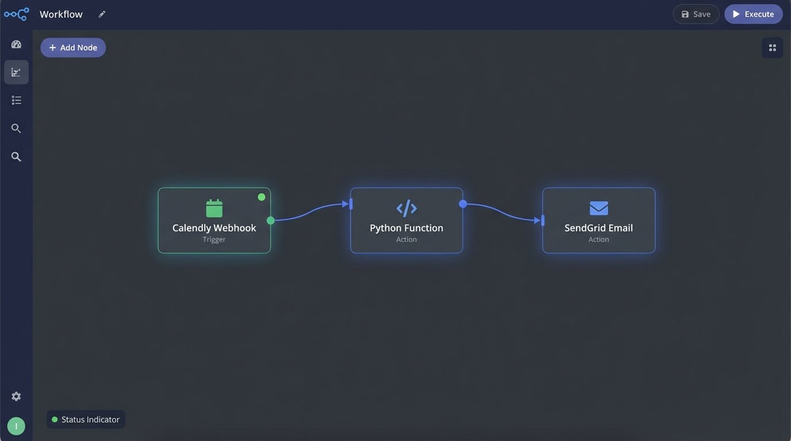
Task: Click the input connector of SendGrid Email
Action: pos(542,220)
